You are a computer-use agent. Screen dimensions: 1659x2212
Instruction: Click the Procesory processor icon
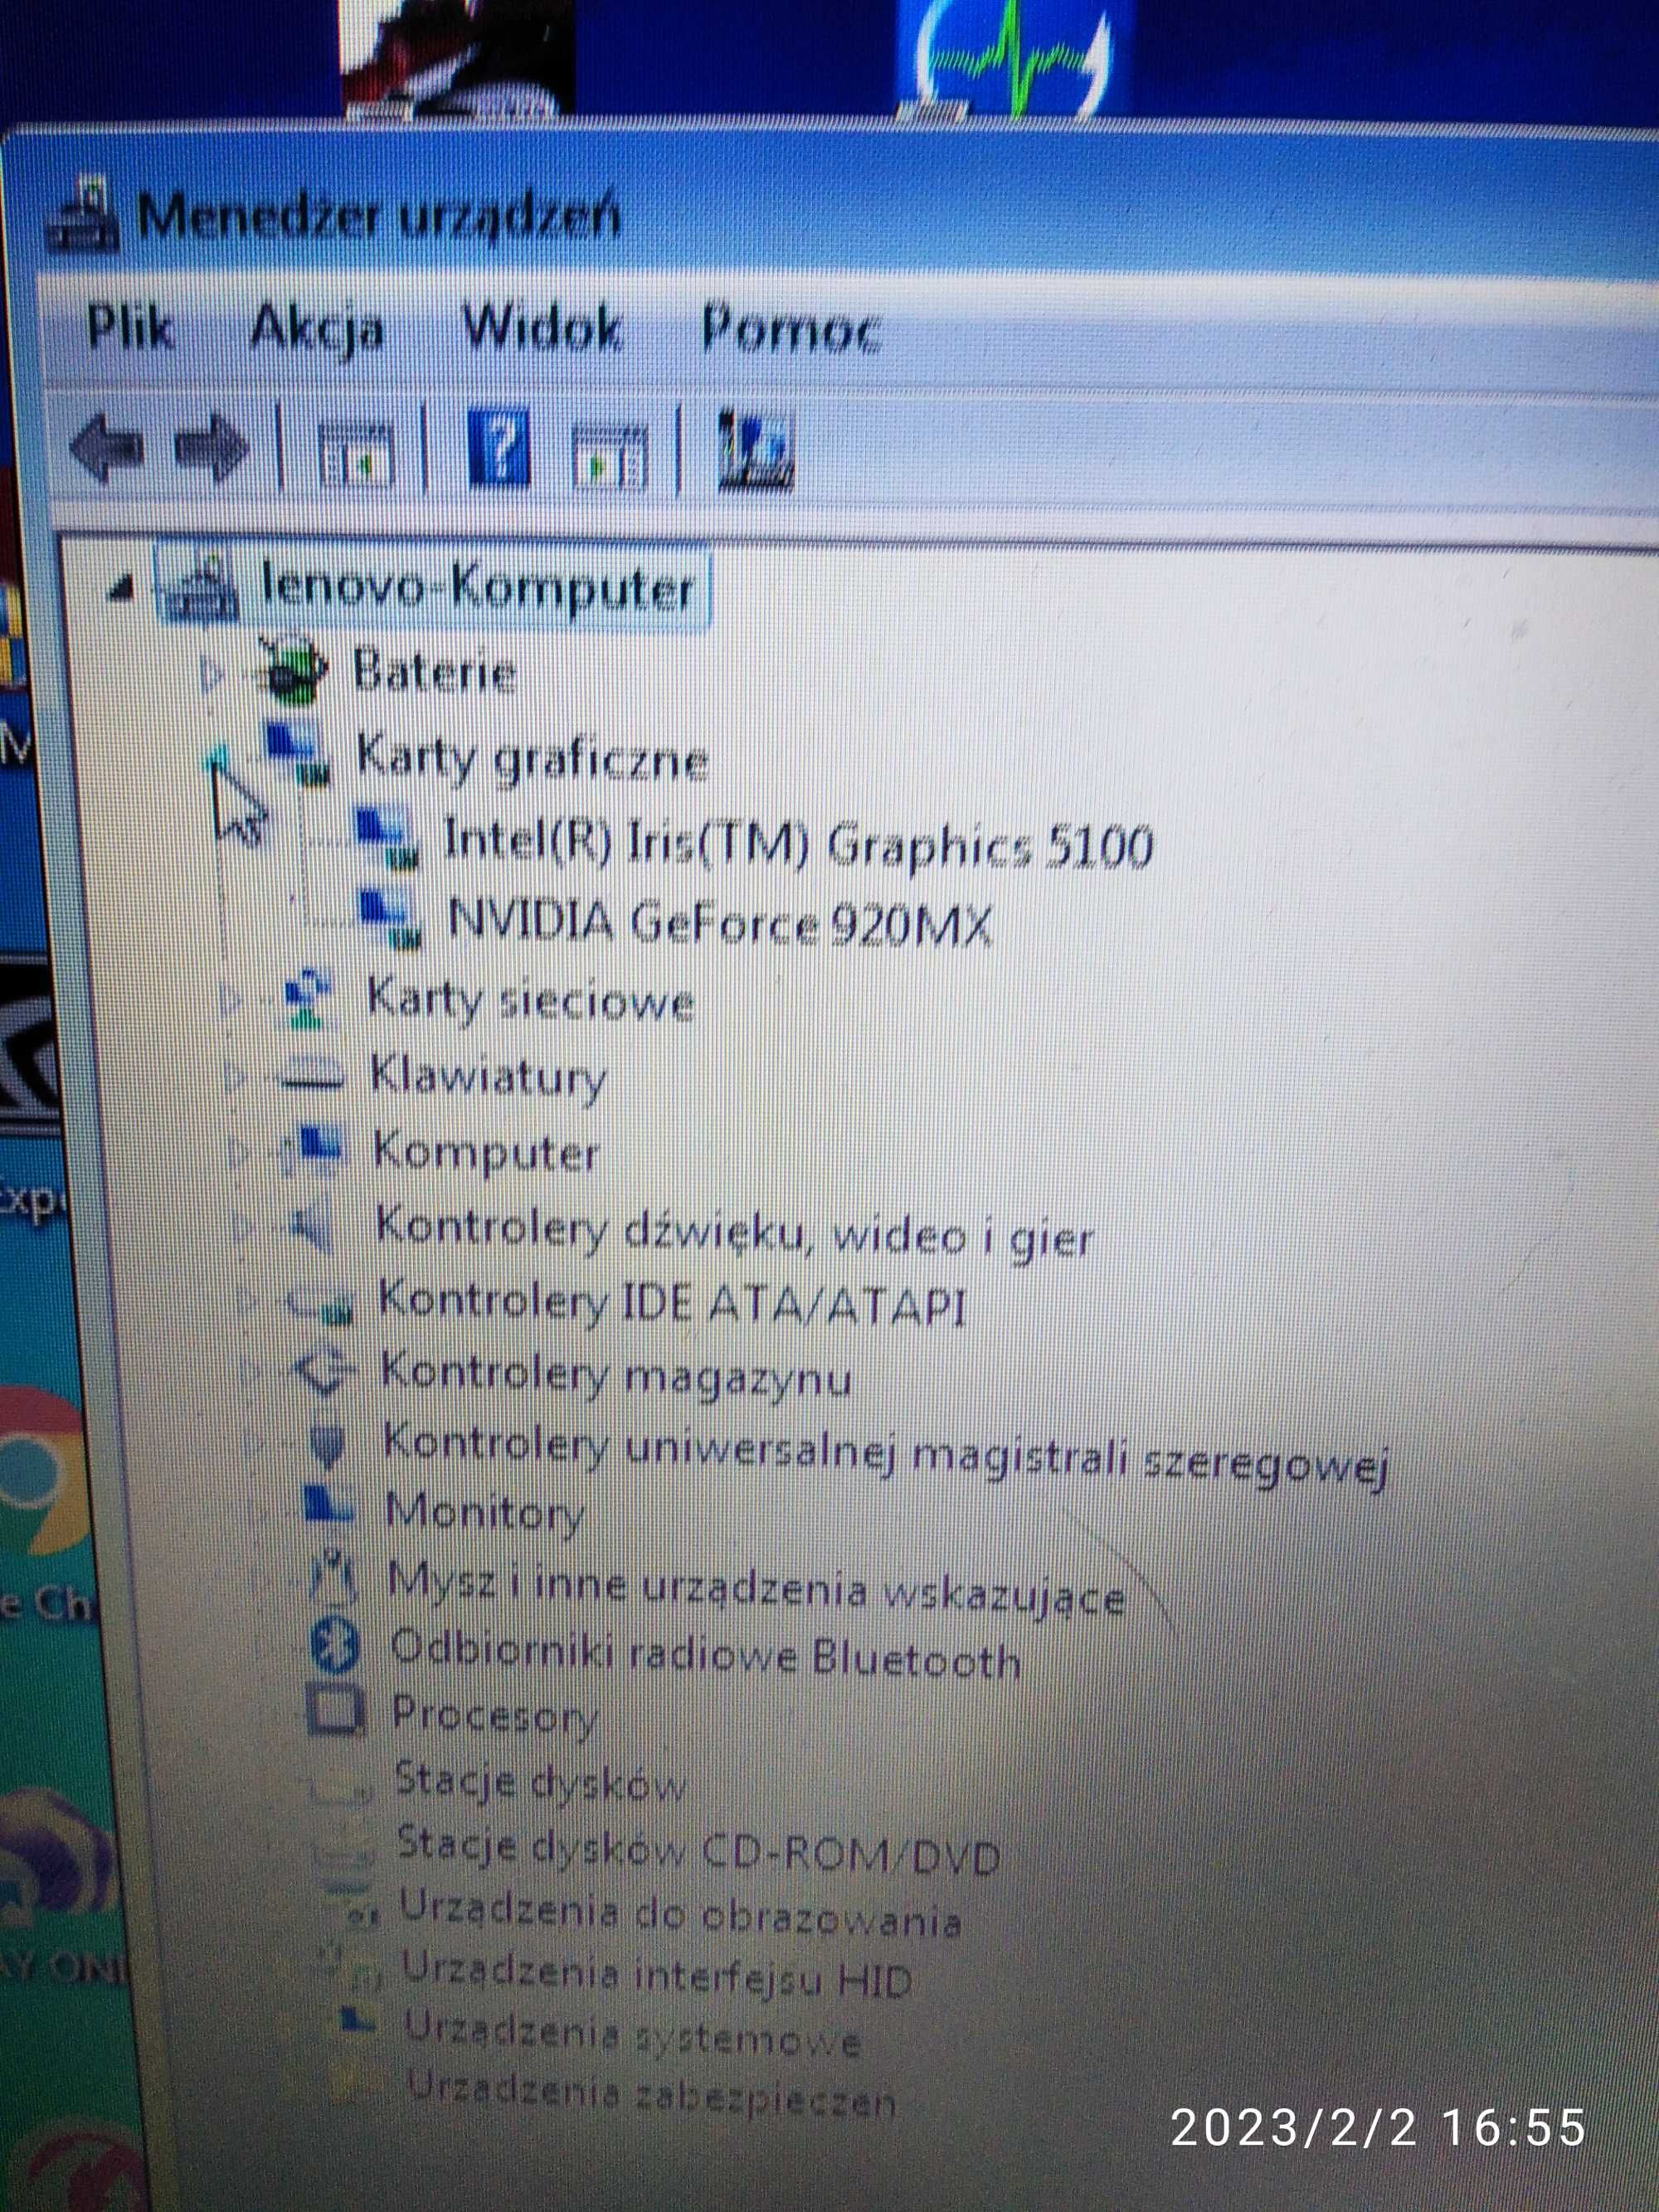(x=334, y=1710)
